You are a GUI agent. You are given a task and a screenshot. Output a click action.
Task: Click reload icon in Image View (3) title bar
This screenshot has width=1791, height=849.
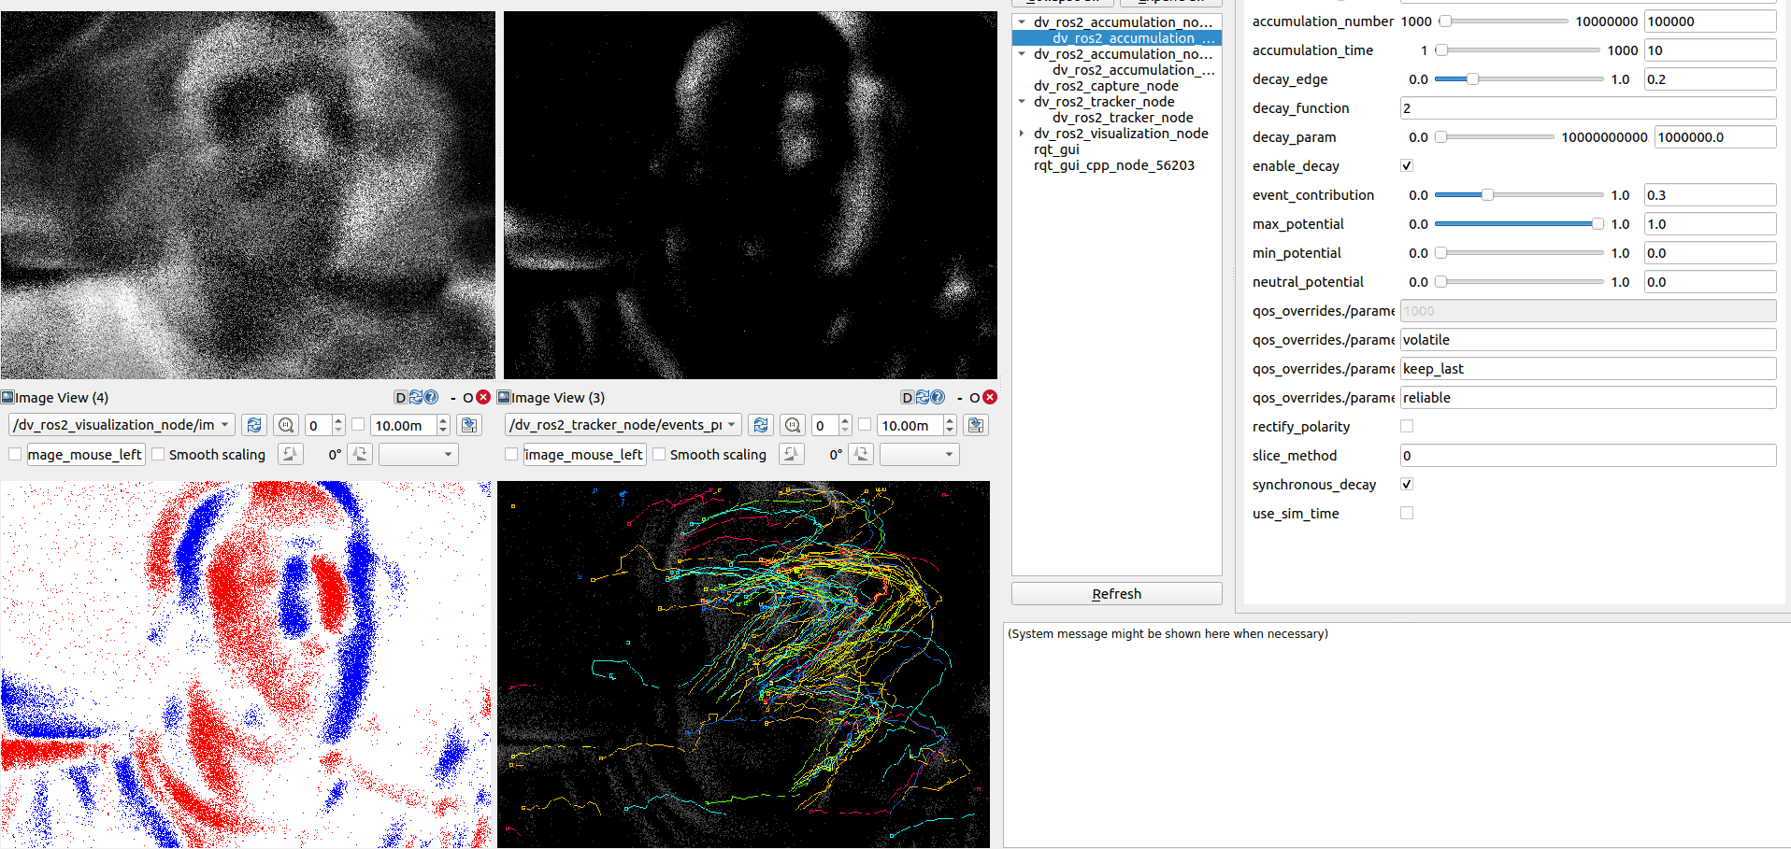click(923, 398)
